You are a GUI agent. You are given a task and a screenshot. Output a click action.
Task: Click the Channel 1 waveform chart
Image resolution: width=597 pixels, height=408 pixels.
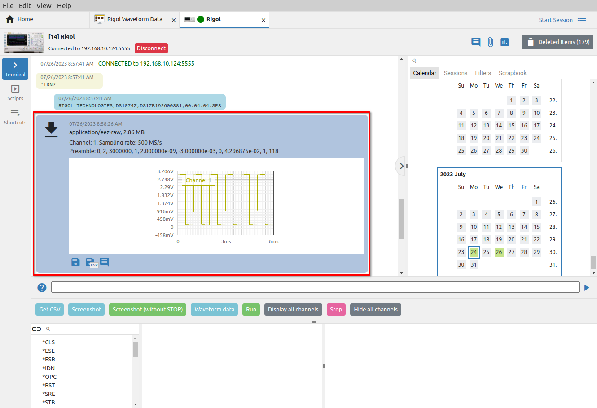(226, 203)
